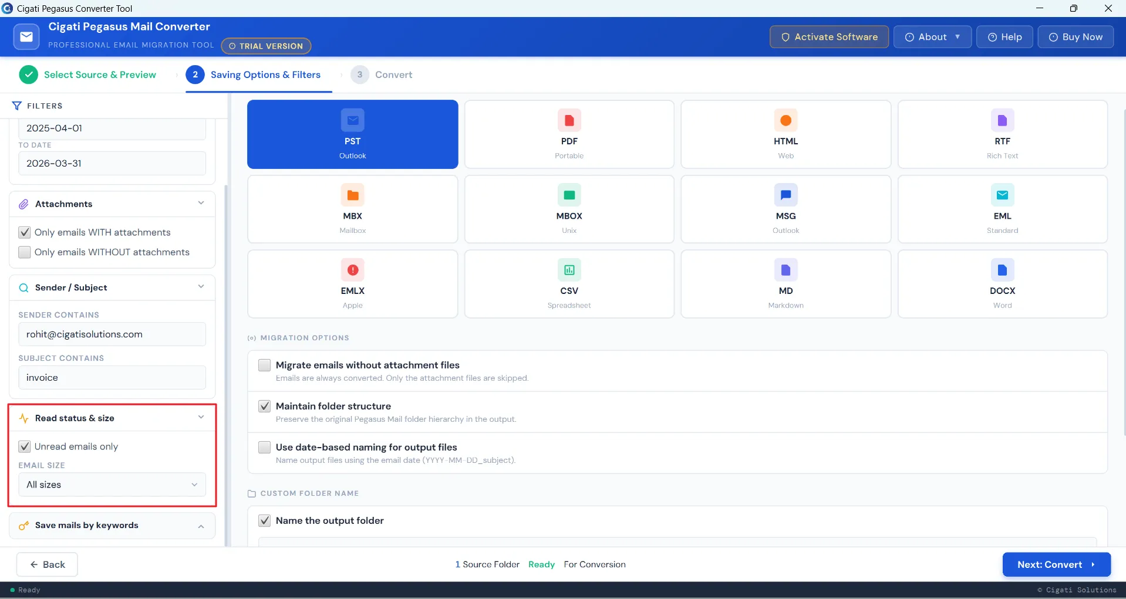Choose the MBX Mailbox format icon
Viewport: 1126px width, 599px height.
click(352, 195)
